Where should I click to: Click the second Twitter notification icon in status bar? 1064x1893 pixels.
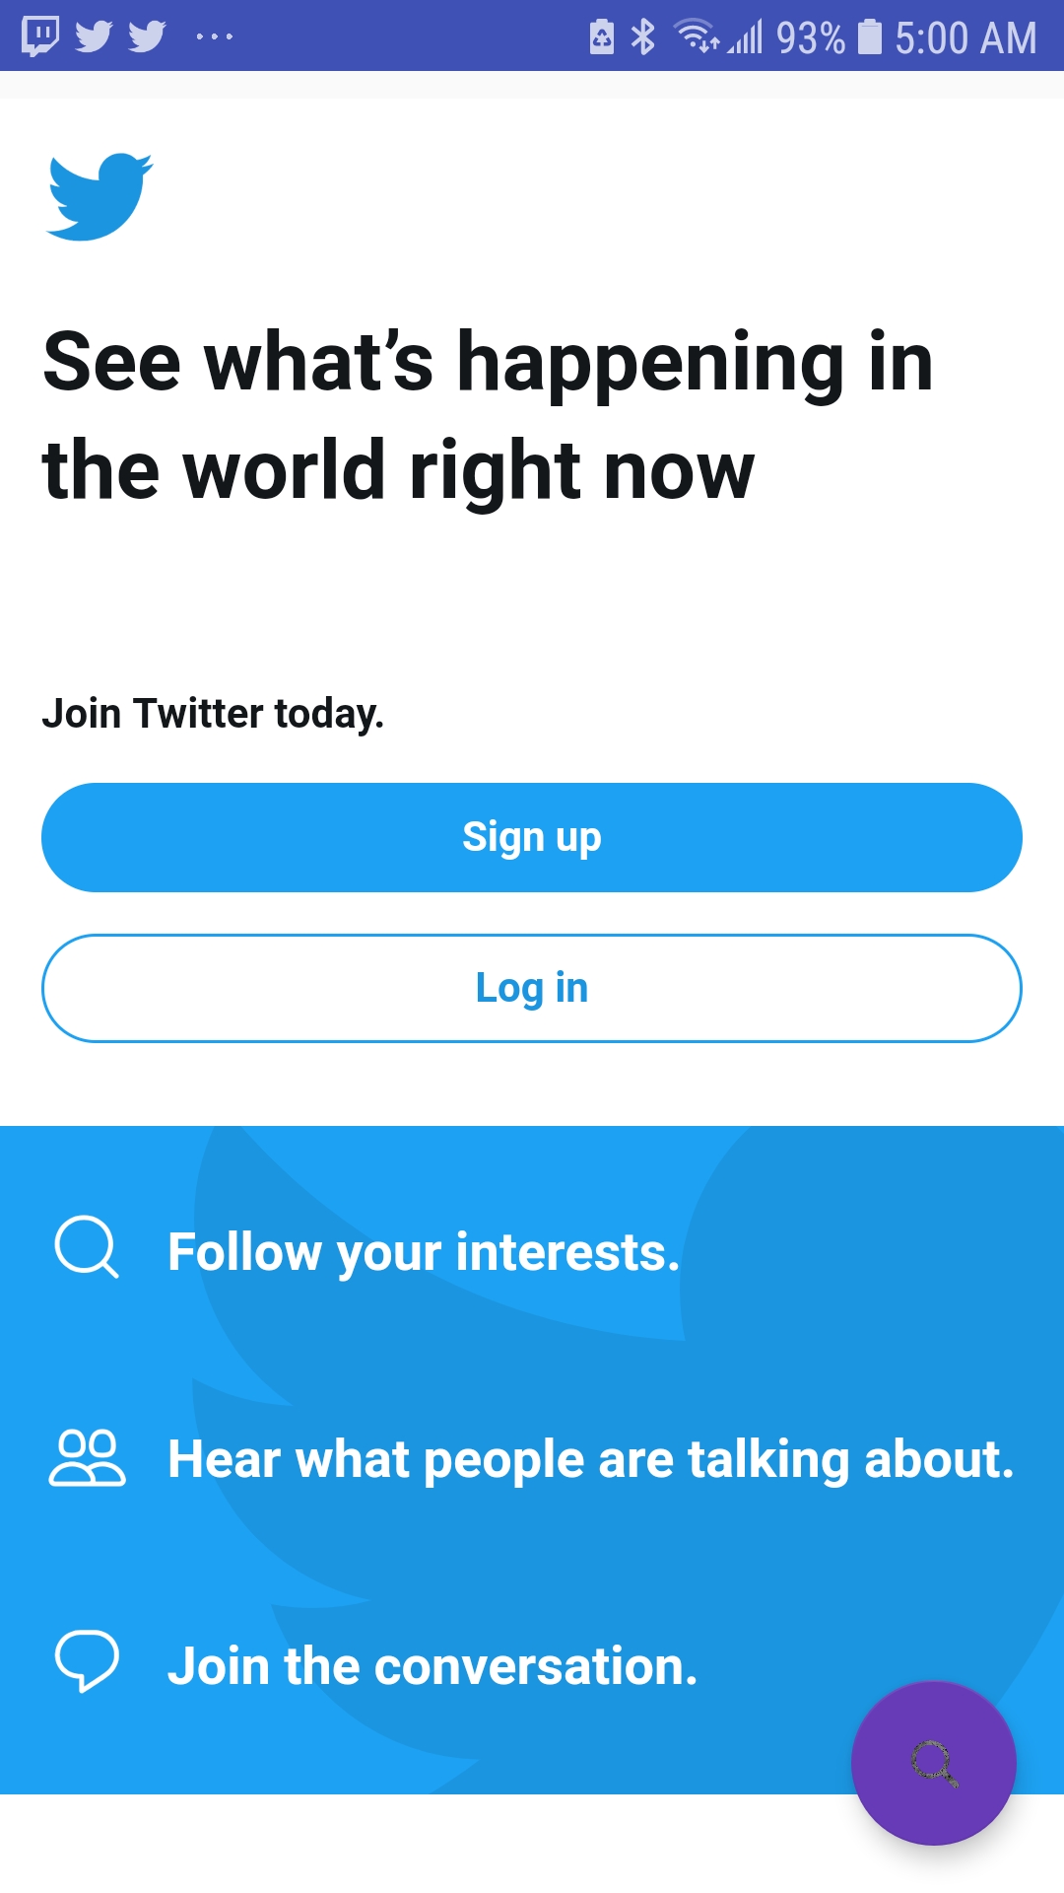pos(148,37)
